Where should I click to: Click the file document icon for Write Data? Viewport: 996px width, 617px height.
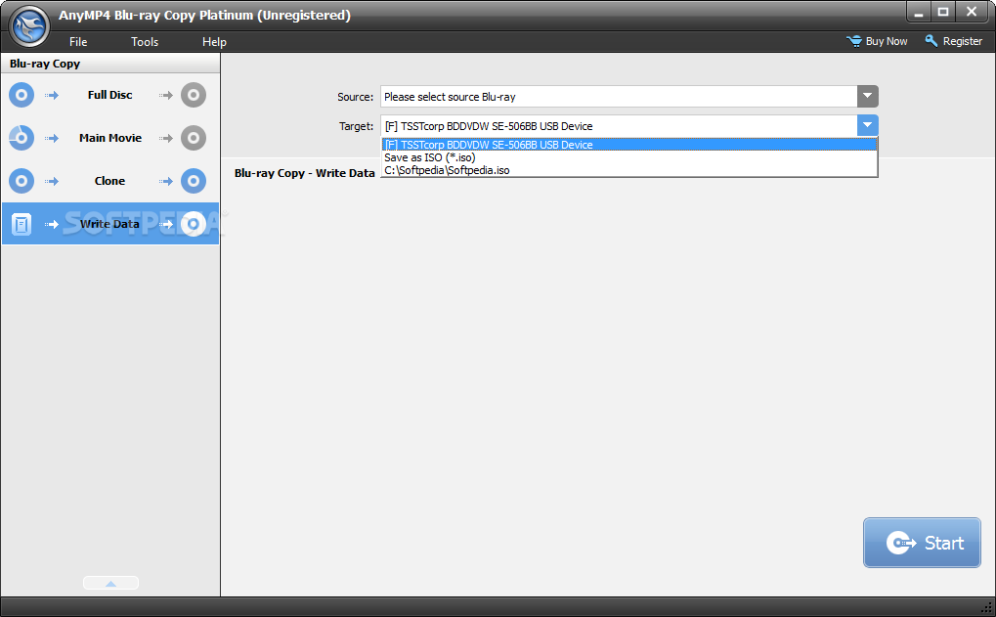coord(22,224)
